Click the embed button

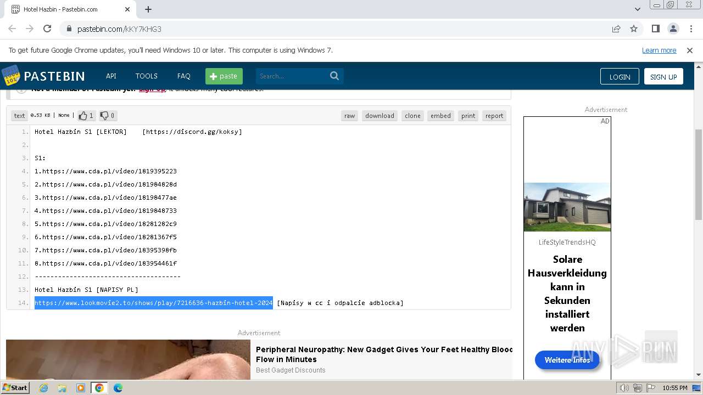coord(440,116)
